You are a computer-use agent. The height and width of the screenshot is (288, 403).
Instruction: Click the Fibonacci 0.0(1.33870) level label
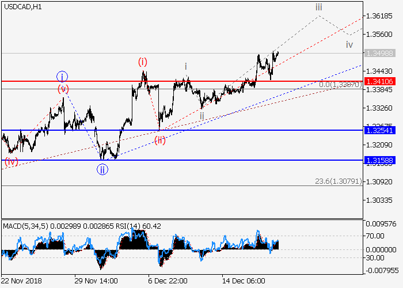click(x=340, y=85)
